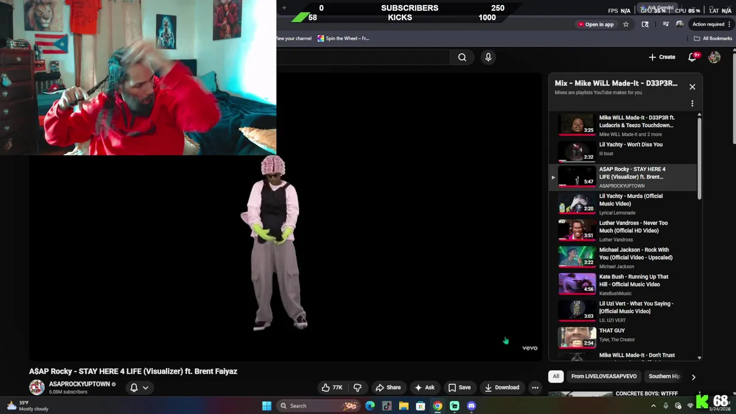Viewport: 736px width, 414px height.
Task: Open more actions ellipsis below the video
Action: tap(535, 388)
